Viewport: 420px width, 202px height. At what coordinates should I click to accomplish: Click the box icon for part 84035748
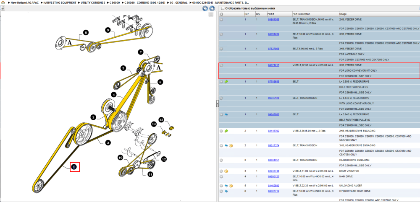226,171
